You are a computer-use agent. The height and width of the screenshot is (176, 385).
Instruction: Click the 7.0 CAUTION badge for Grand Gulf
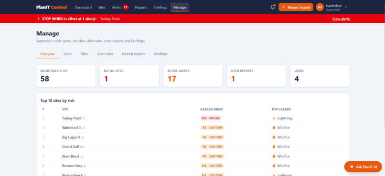pos(212,147)
